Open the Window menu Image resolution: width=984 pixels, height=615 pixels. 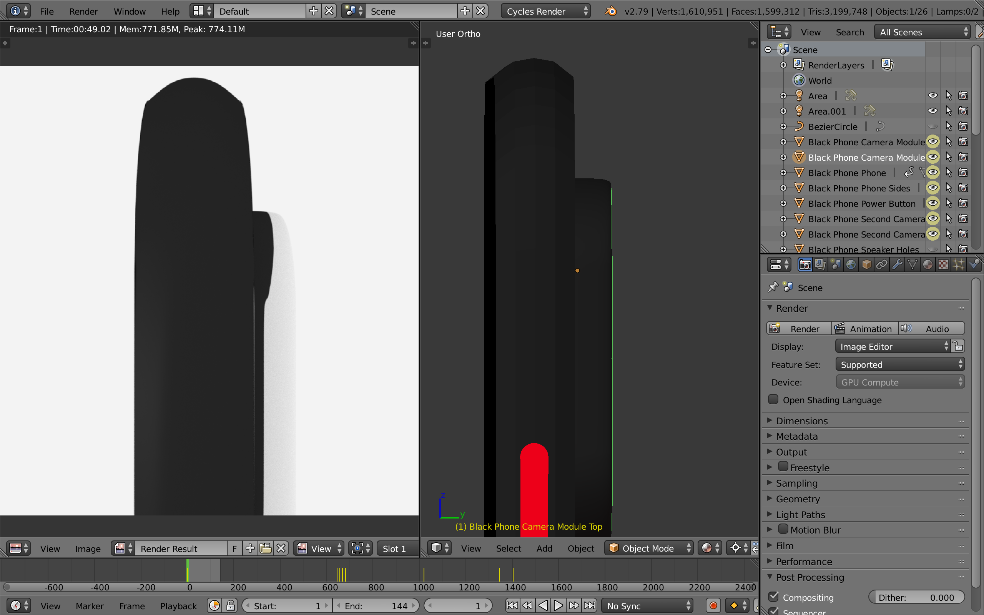click(129, 12)
